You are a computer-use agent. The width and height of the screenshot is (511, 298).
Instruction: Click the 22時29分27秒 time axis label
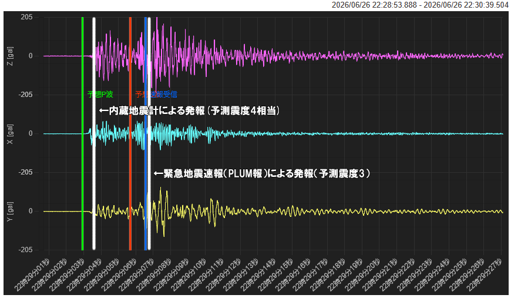coord(485,274)
